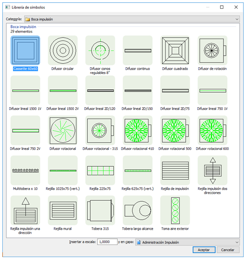This screenshot has height=259, width=246.
Task: Expand the Administración Impulsión layer dropdown
Action: 187,242
